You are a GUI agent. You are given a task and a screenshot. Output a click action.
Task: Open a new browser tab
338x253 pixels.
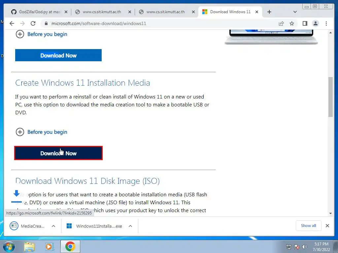point(269,12)
